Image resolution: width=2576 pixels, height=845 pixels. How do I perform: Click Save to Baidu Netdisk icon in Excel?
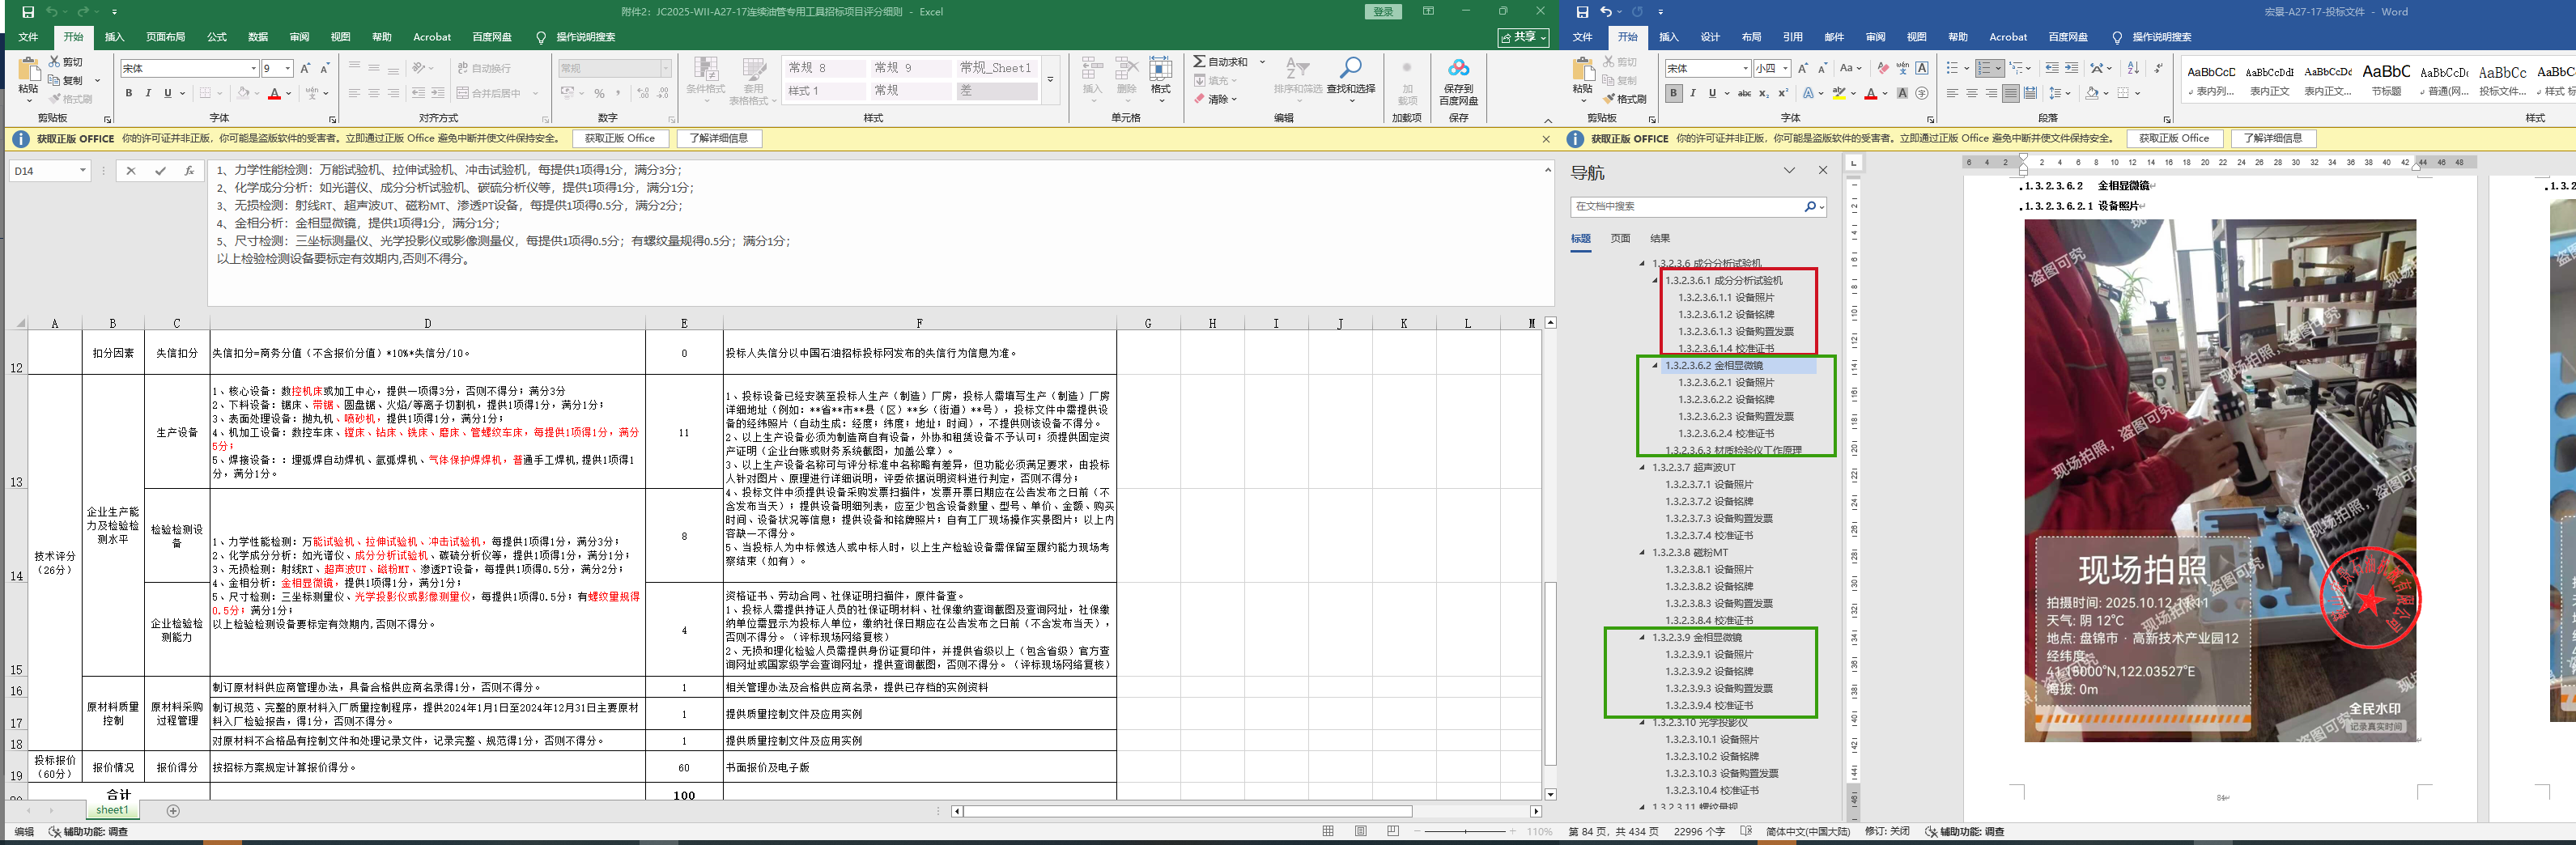pos(1459,68)
